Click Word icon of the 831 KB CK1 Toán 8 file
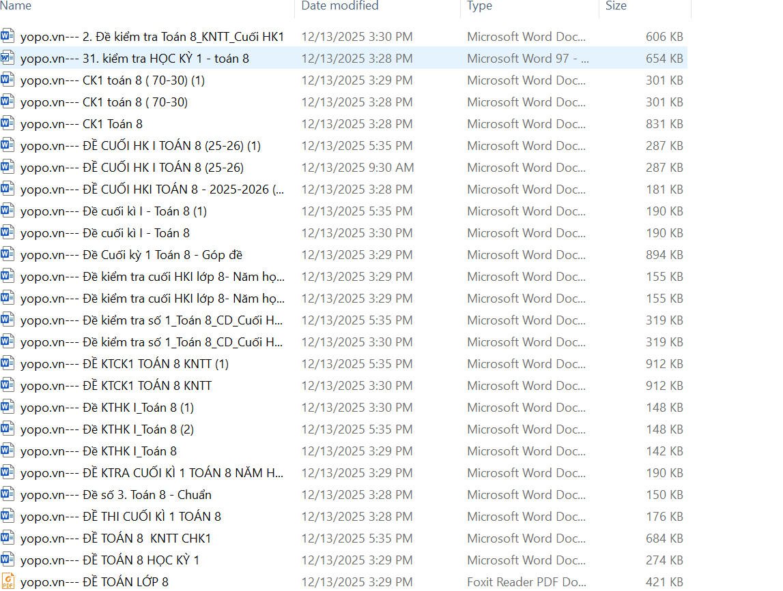 pos(8,123)
